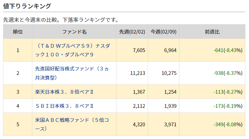Viewport: 249px width, 139px height.
Task: Click the ファンド名 column header
Action: click(x=74, y=32)
